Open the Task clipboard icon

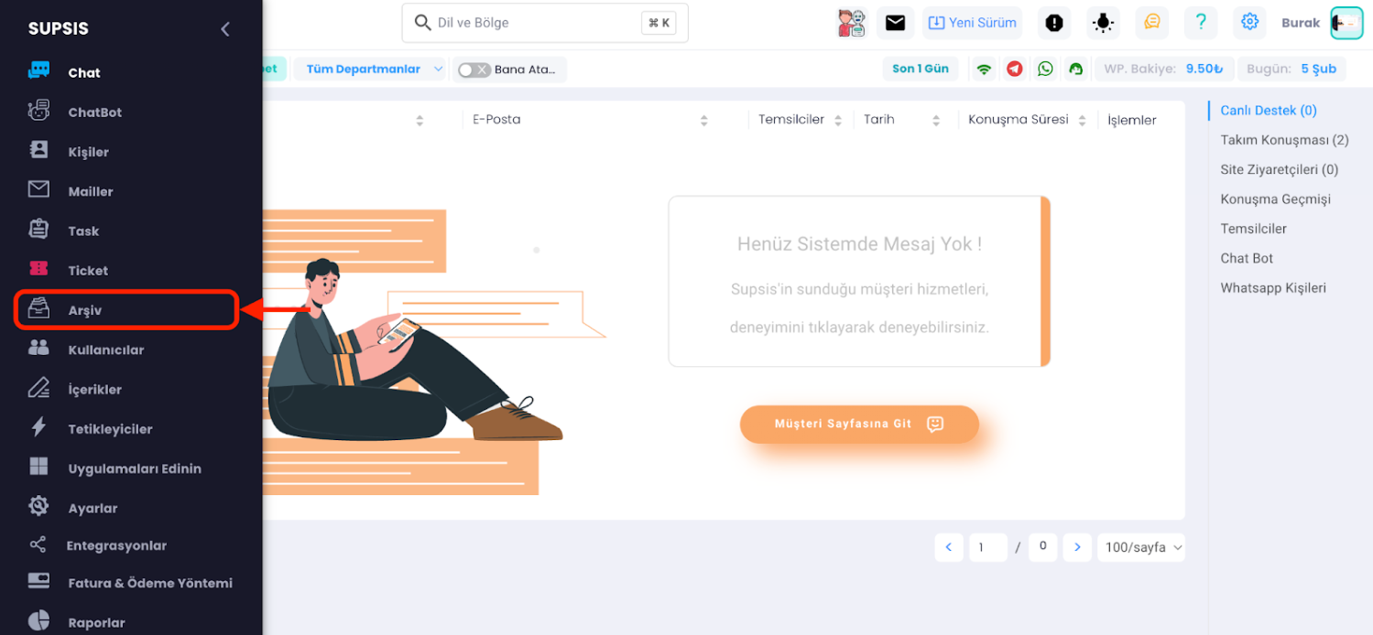38,230
